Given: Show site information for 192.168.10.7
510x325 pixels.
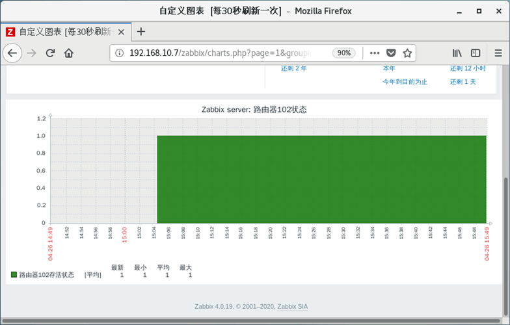Looking at the screenshot, I should pyautogui.click(x=120, y=53).
